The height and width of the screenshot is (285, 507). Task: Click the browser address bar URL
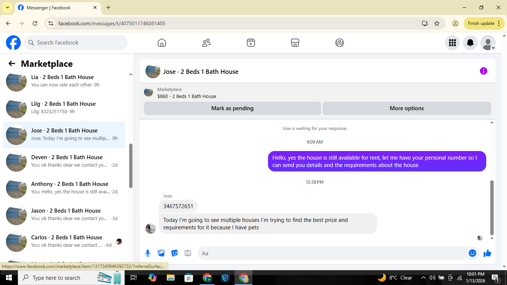tap(112, 23)
